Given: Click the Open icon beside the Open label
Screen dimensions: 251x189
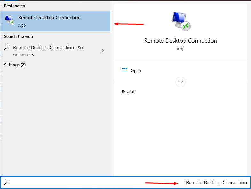Looking at the screenshot, I should (x=124, y=70).
